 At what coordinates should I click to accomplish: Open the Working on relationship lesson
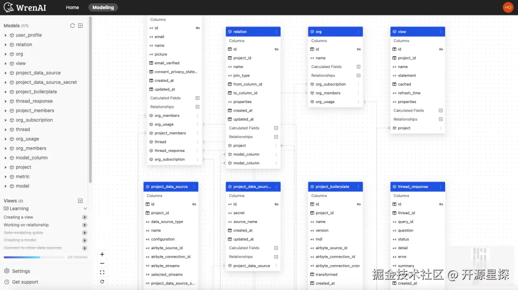click(x=26, y=225)
